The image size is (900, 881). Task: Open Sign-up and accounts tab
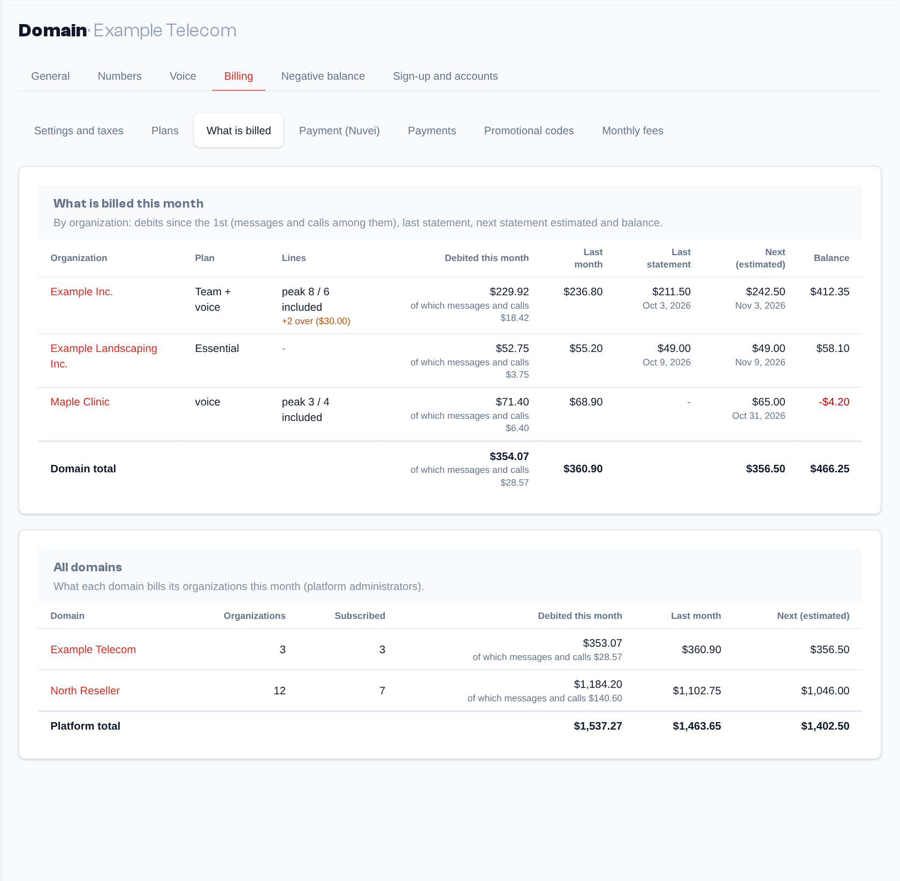pos(445,76)
